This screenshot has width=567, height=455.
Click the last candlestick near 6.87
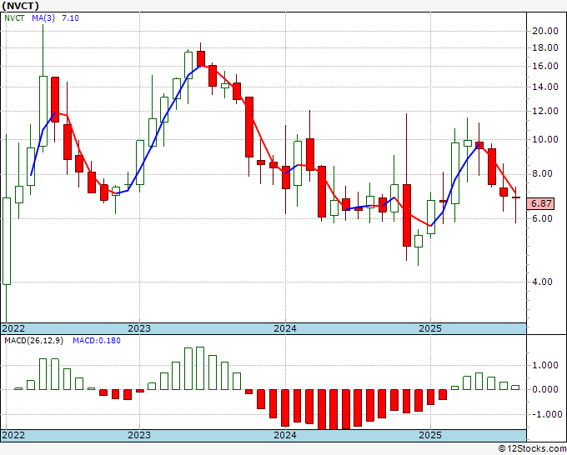pyautogui.click(x=515, y=197)
